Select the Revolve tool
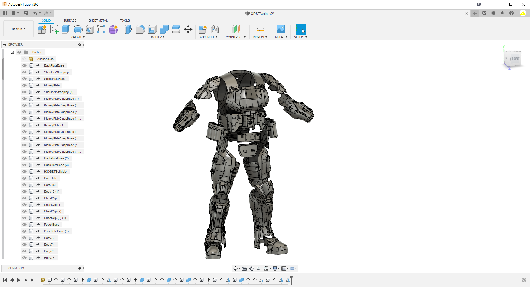 tap(78, 29)
